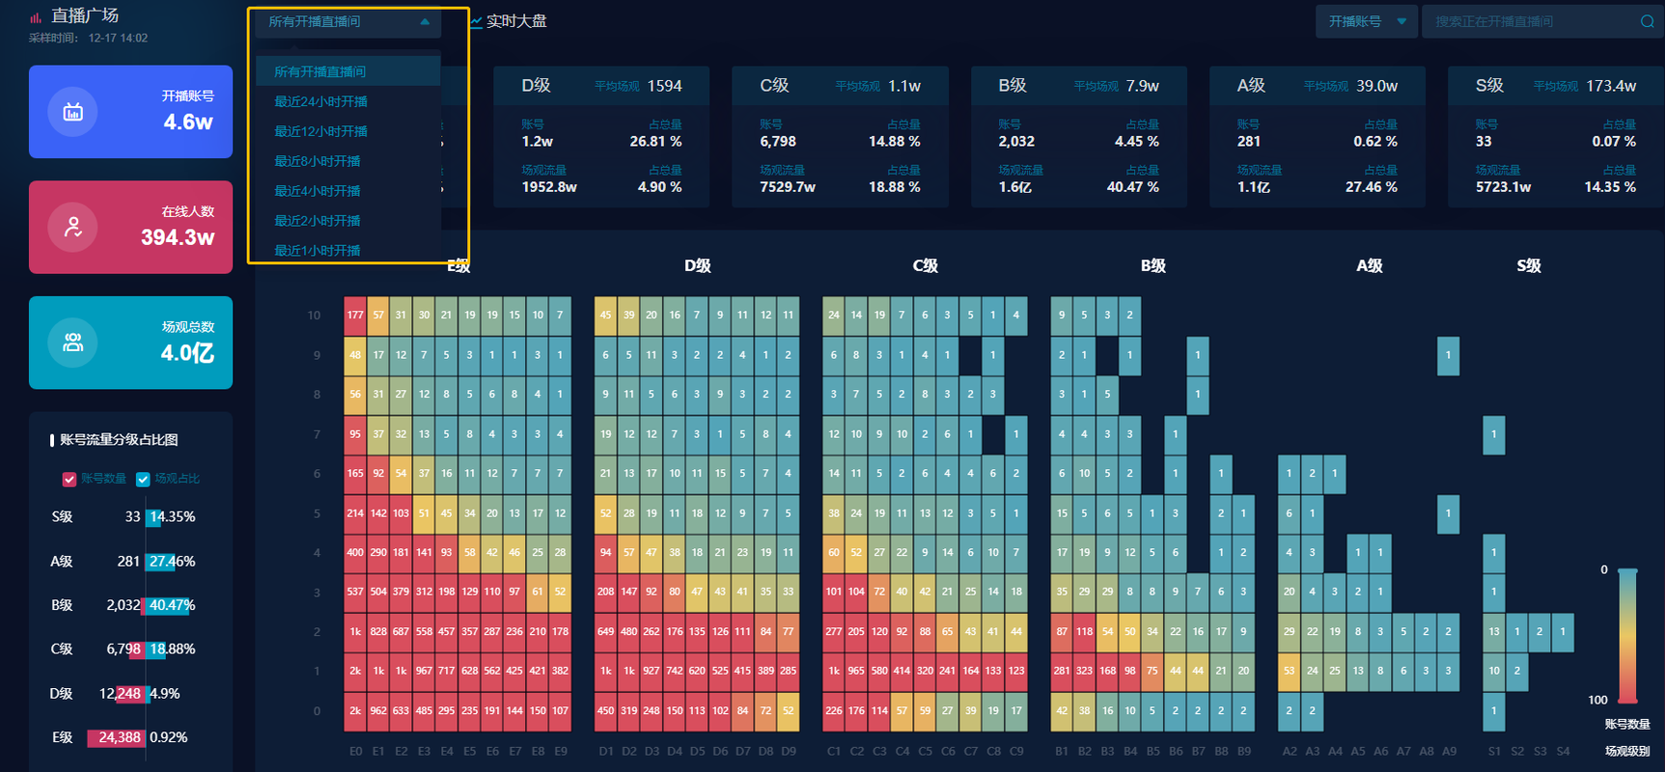Select 最近24小时开播 option
Image resolution: width=1665 pixels, height=772 pixels.
(320, 101)
